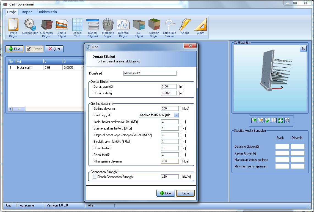Click the connection strength 150 field
314x212 pixels.
(x=170, y=177)
